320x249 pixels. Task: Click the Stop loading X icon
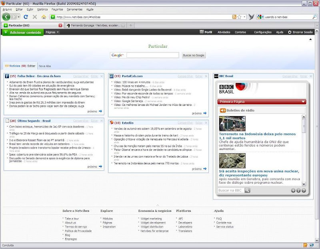(x=35, y=17)
